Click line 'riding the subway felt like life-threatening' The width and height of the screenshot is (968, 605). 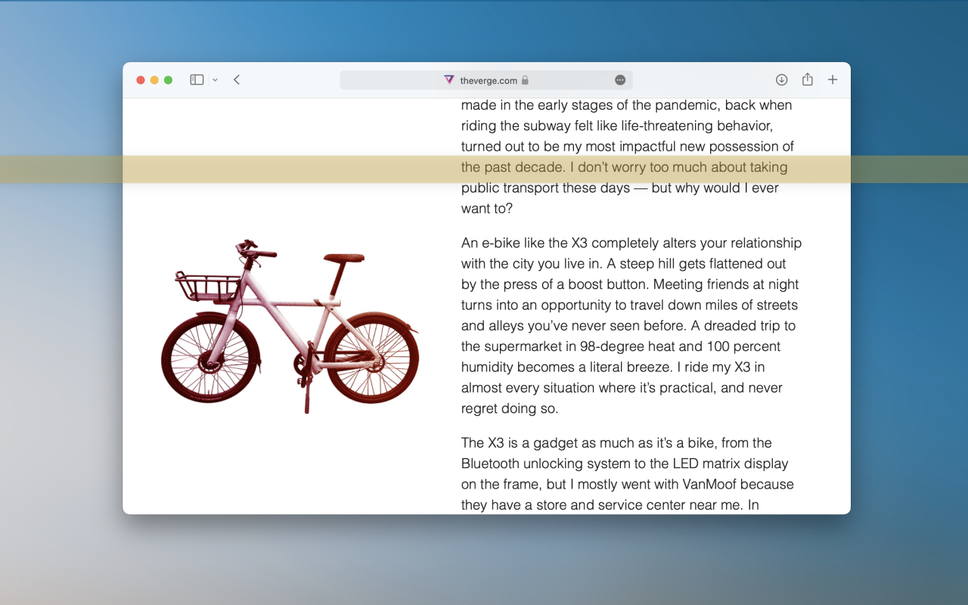[x=617, y=126]
